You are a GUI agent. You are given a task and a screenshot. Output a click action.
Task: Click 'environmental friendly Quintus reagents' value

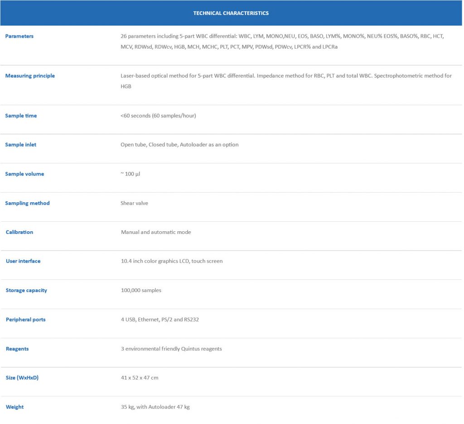click(x=171, y=349)
